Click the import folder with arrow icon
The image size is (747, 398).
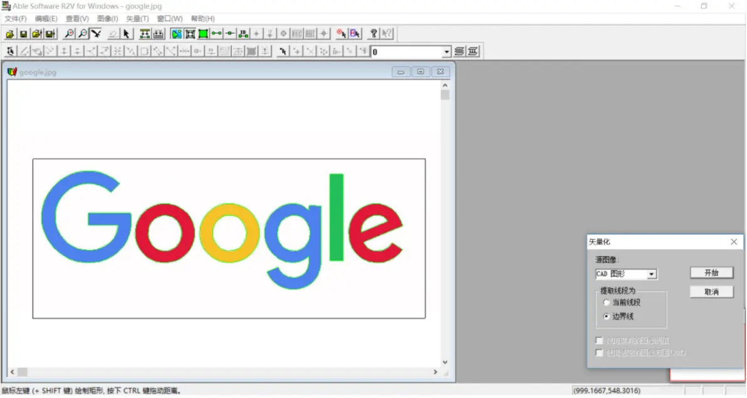tap(37, 34)
